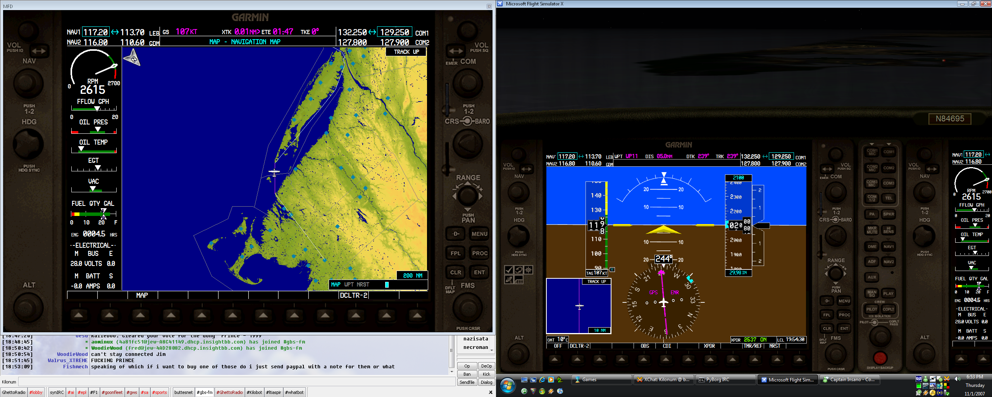
Task: Open Games taskbar button
Action: pos(601,380)
